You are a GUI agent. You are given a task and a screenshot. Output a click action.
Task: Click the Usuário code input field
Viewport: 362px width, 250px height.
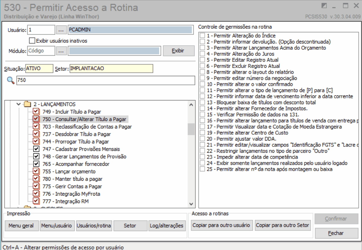(x=41, y=30)
